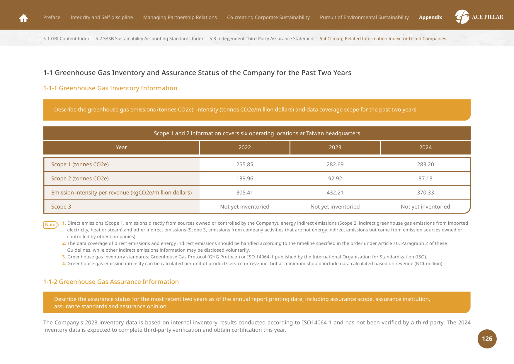514x364 pixels.
Task: Open 5-1 GRI Content Index
Action: (x=67, y=39)
